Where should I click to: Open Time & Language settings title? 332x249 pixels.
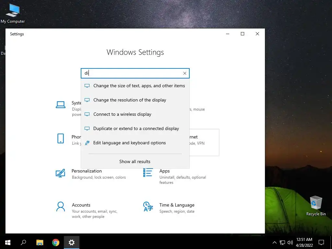coord(177,205)
